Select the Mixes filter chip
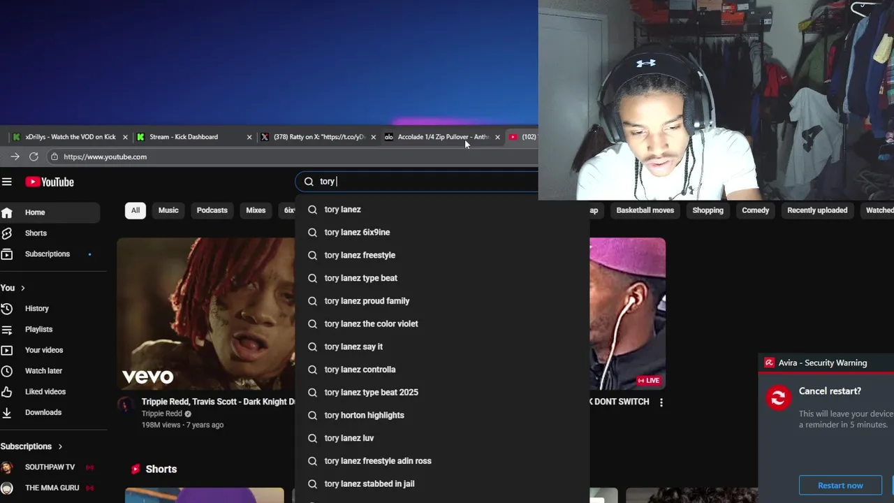Screen dimensions: 894x503 tap(256, 210)
